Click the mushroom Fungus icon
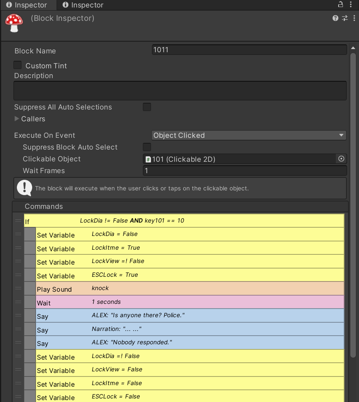359x402 pixels. 14,23
